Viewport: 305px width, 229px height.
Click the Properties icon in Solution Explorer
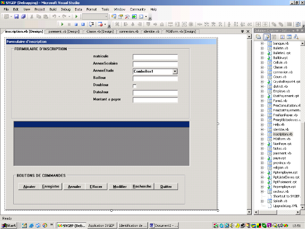(258, 37)
